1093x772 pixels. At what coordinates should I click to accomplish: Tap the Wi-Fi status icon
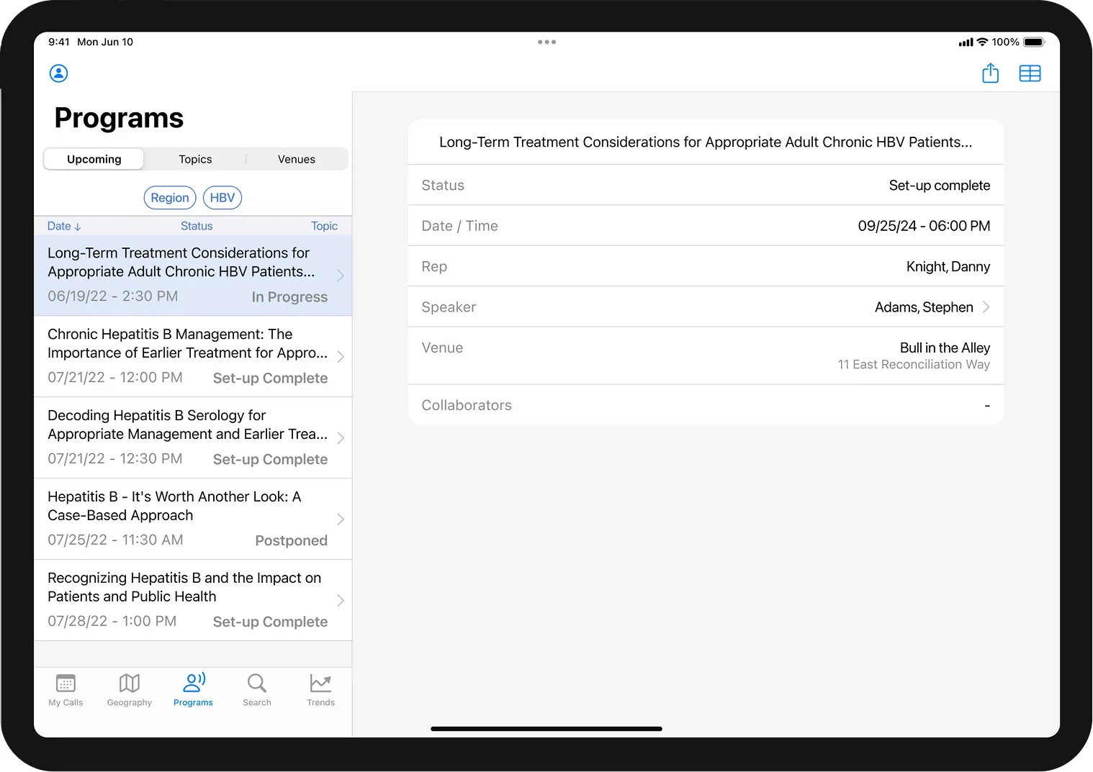coord(982,42)
